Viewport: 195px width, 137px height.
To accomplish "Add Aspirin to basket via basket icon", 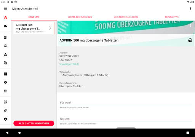I will click(190, 40).
